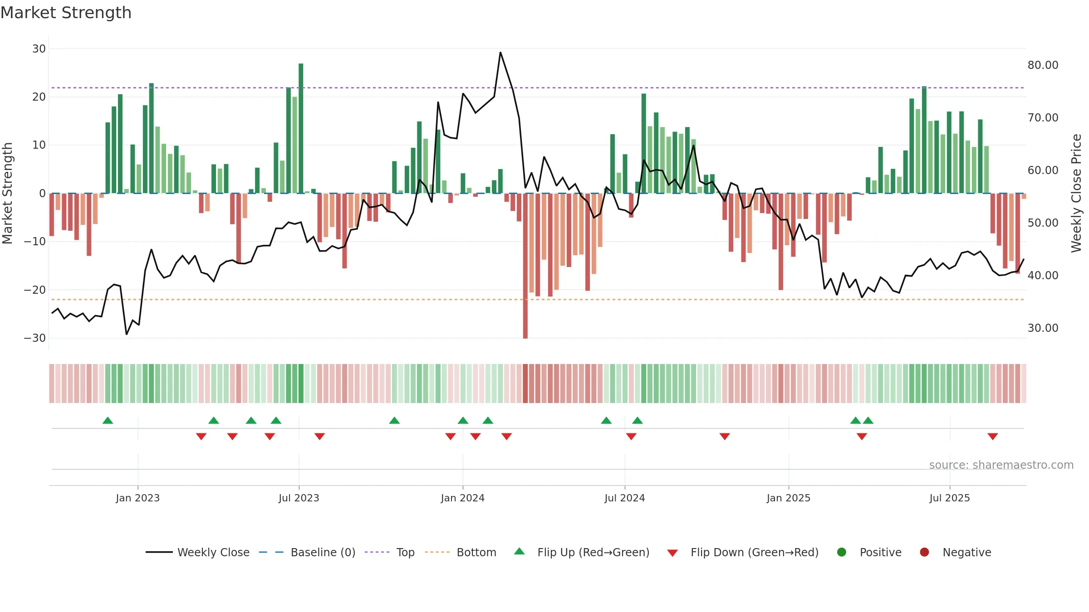Click the 'Jul 2023' x-axis label
This screenshot has height=612, width=1089.
(299, 498)
